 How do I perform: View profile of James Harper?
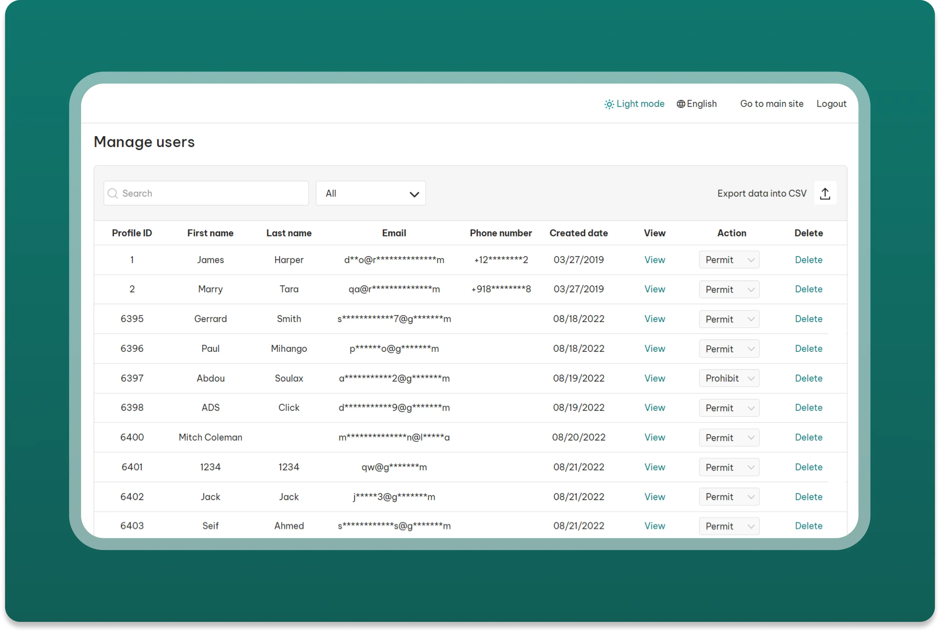654,260
